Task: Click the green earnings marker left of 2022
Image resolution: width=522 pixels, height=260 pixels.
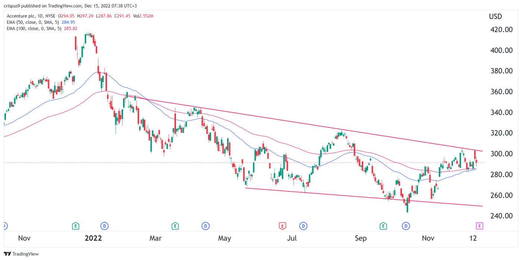Action: pyautogui.click(x=75, y=225)
